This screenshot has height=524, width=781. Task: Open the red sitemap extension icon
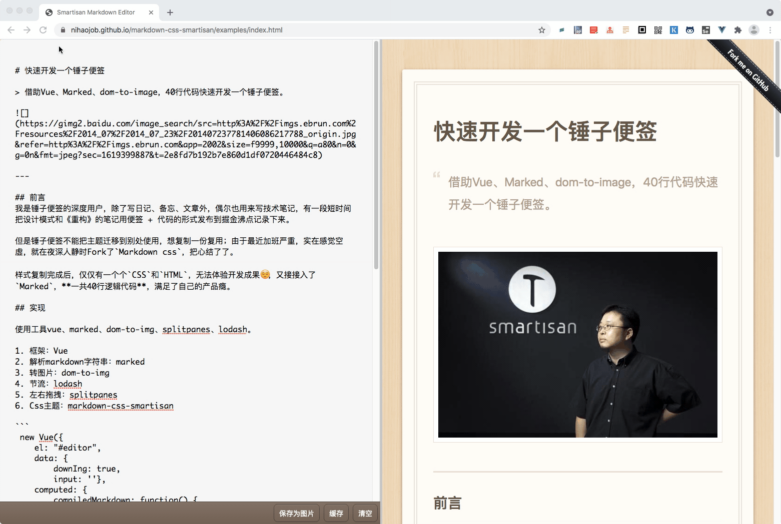pyautogui.click(x=610, y=30)
